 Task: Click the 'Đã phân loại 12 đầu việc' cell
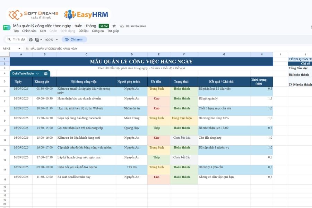[x=224, y=92]
